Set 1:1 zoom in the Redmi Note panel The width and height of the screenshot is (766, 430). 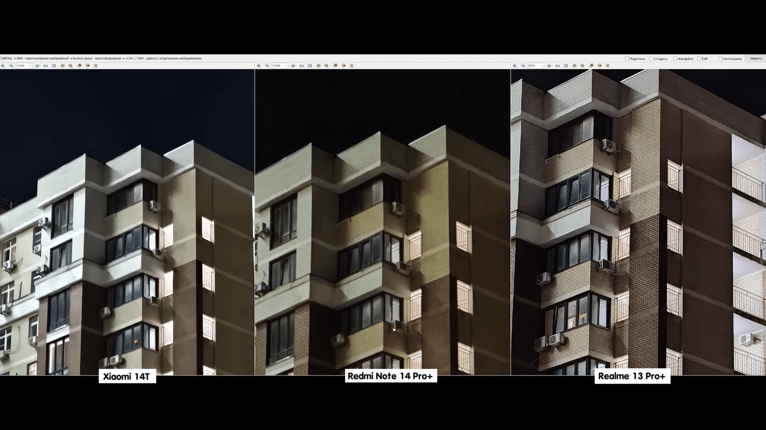click(302, 65)
